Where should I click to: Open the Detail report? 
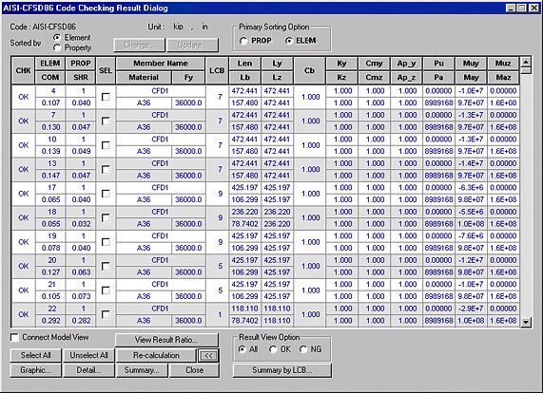click(88, 370)
